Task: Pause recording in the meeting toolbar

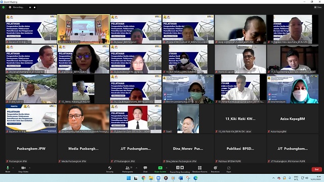Action: [178, 167]
